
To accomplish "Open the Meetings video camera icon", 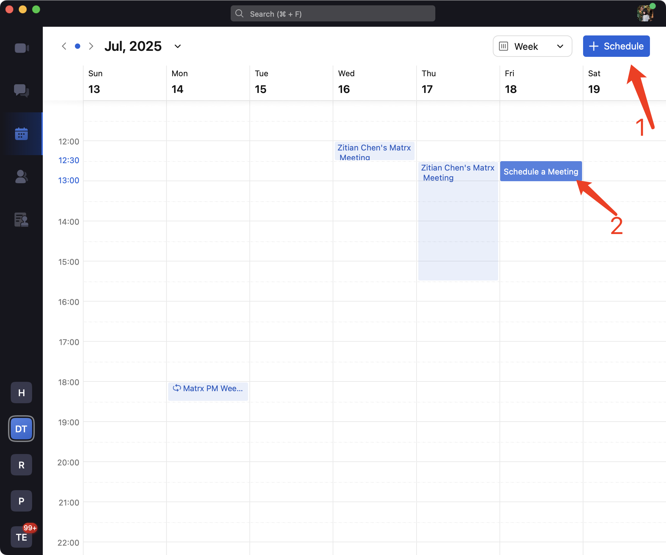I will tap(21, 48).
